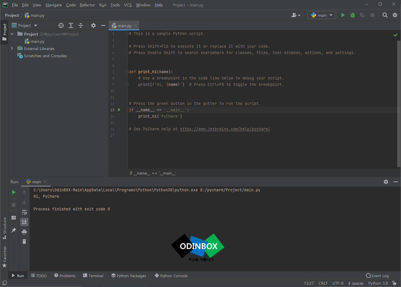This screenshot has height=287, width=401.
Task: Close the main tab in the Run panel
Action: point(45,182)
